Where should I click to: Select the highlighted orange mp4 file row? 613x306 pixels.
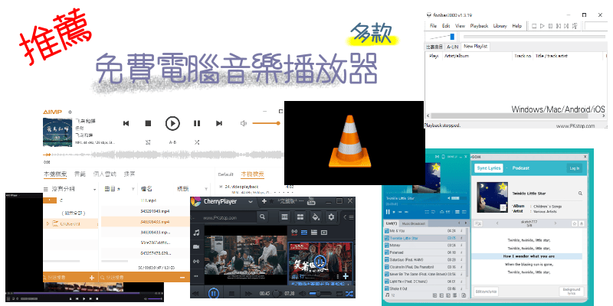(x=146, y=222)
